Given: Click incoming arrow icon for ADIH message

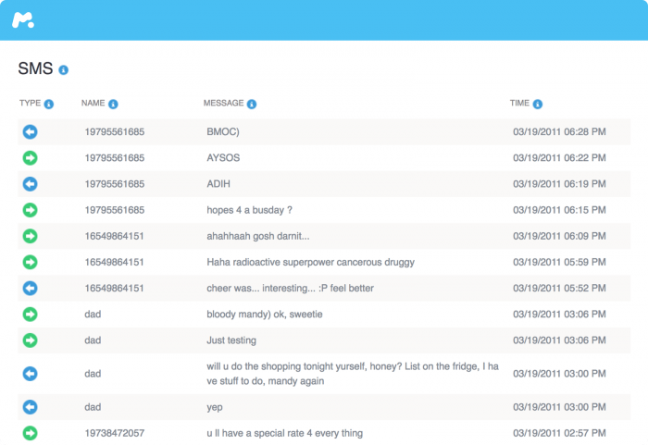Looking at the screenshot, I should tap(31, 184).
